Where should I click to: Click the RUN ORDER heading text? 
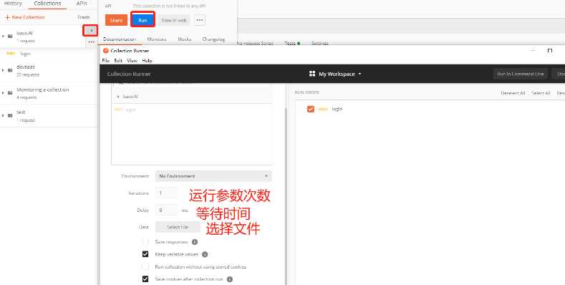point(306,92)
